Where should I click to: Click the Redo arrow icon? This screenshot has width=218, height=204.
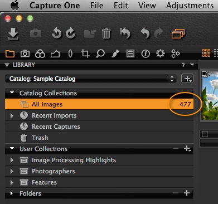(159, 33)
